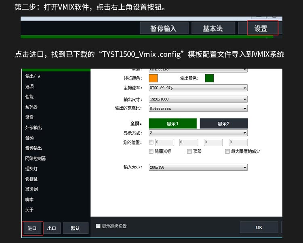
Task: Toggle the 最大限度地减少 checkbox
Action: [227, 151]
